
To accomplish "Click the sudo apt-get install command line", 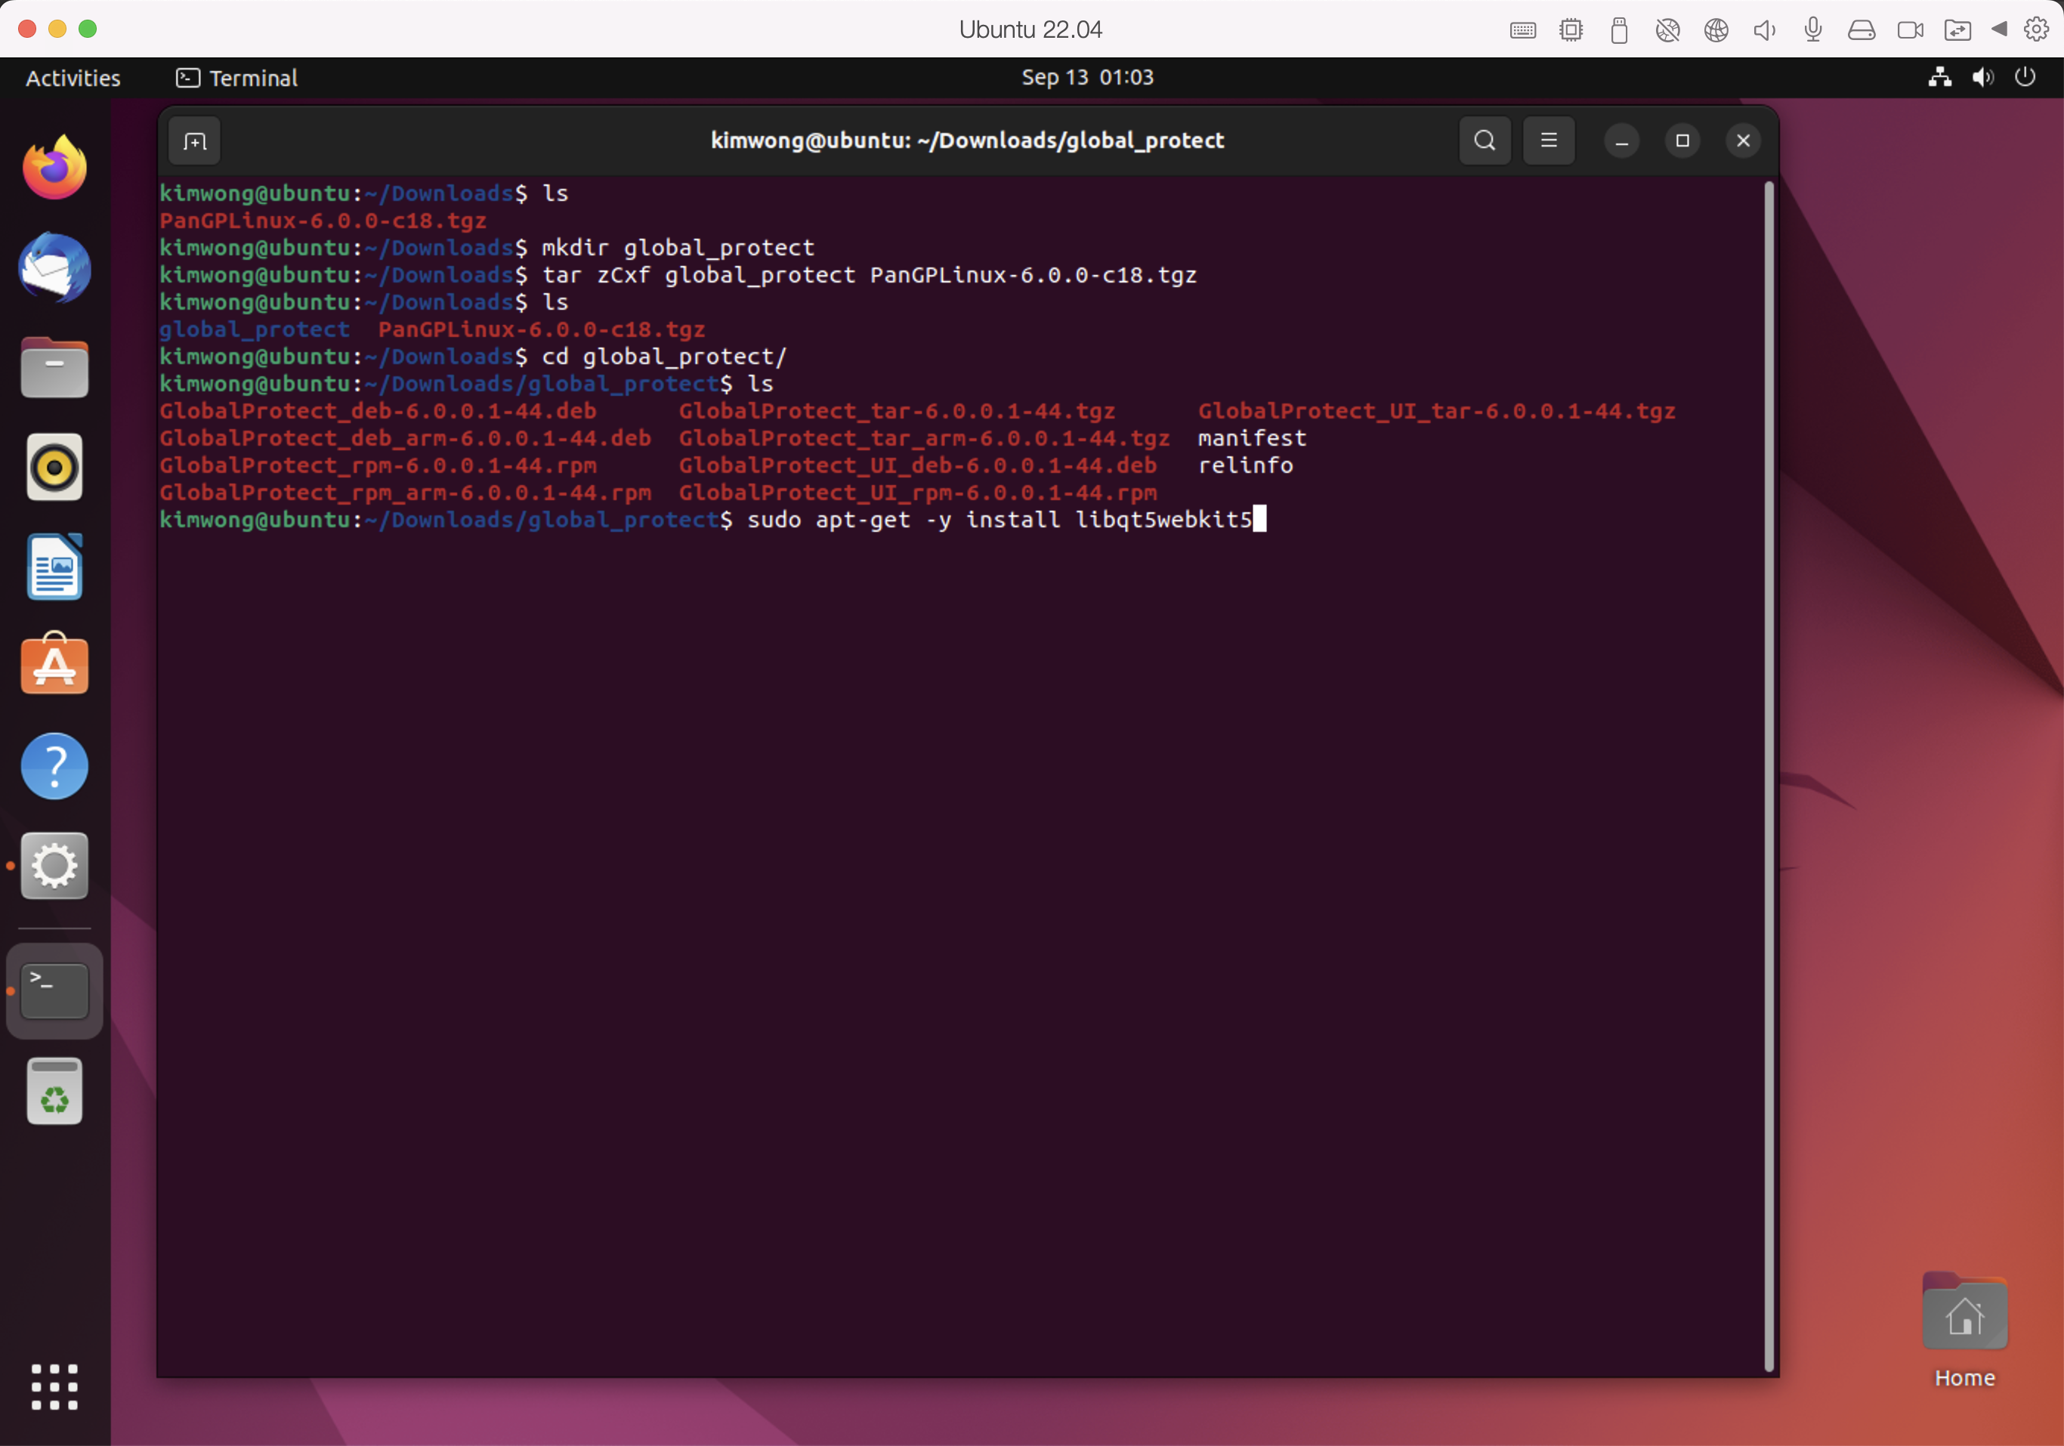I will tap(1000, 520).
